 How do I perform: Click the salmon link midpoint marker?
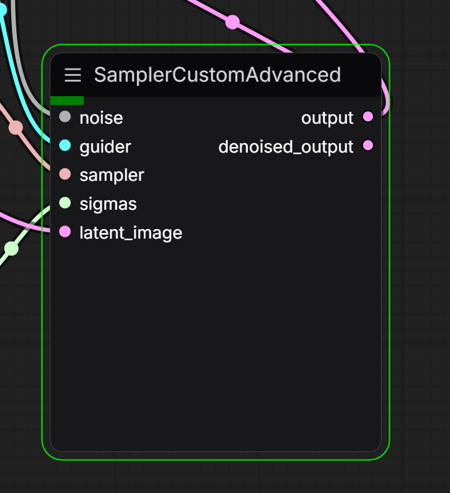16,127
